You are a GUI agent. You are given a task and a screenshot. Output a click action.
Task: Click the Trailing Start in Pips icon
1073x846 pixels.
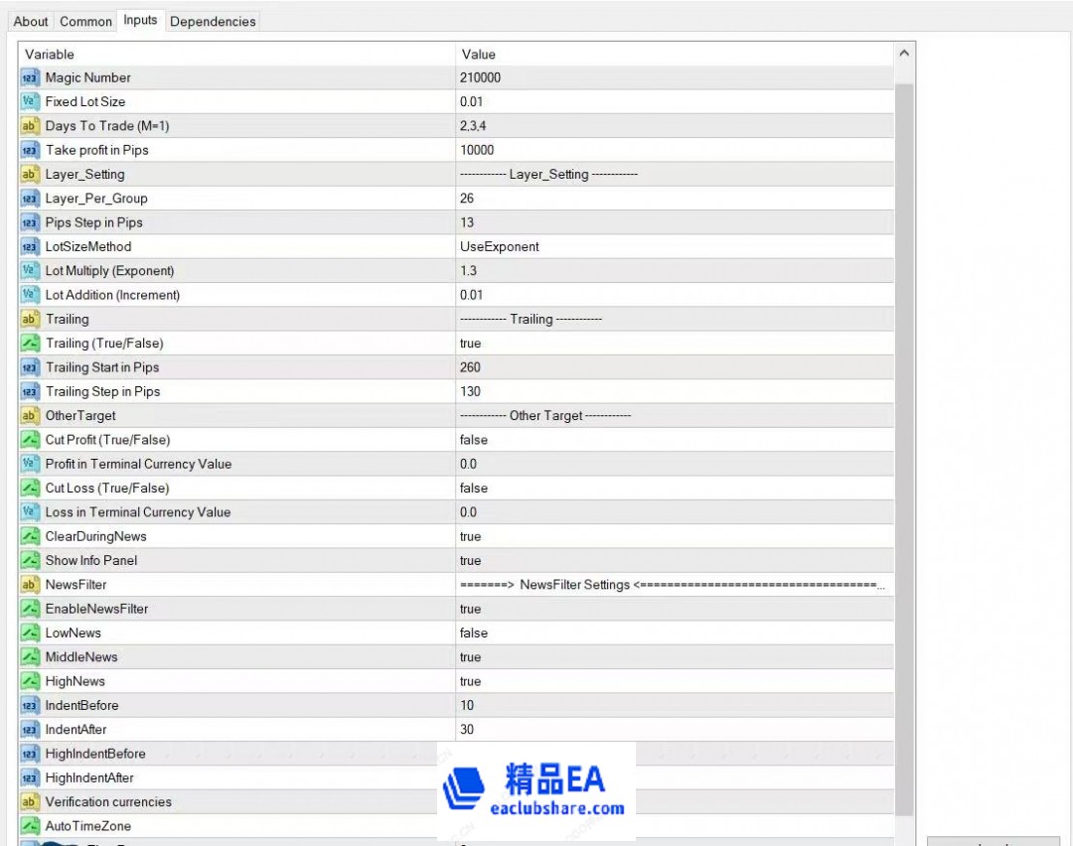tap(29, 367)
